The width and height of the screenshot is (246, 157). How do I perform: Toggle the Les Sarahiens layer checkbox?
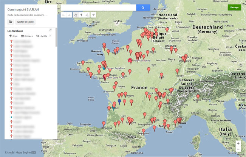coord(50,30)
